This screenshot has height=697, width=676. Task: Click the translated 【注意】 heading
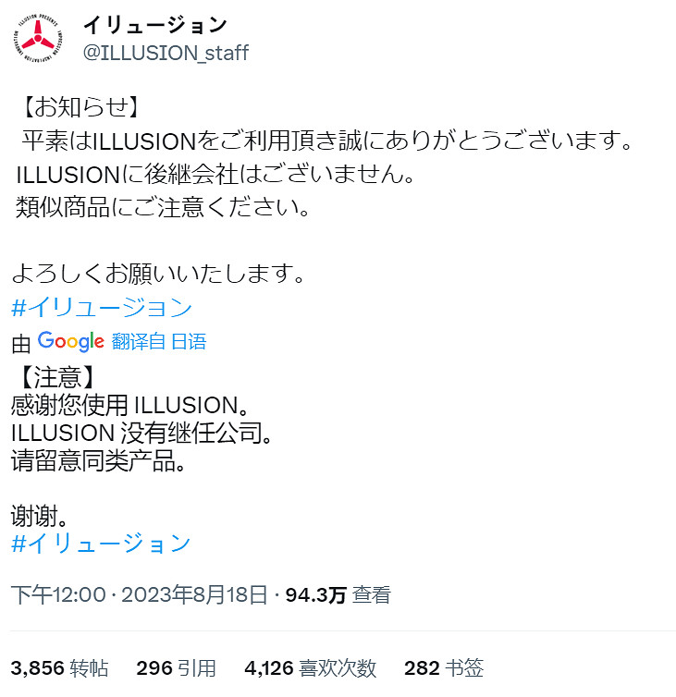[x=57, y=377]
